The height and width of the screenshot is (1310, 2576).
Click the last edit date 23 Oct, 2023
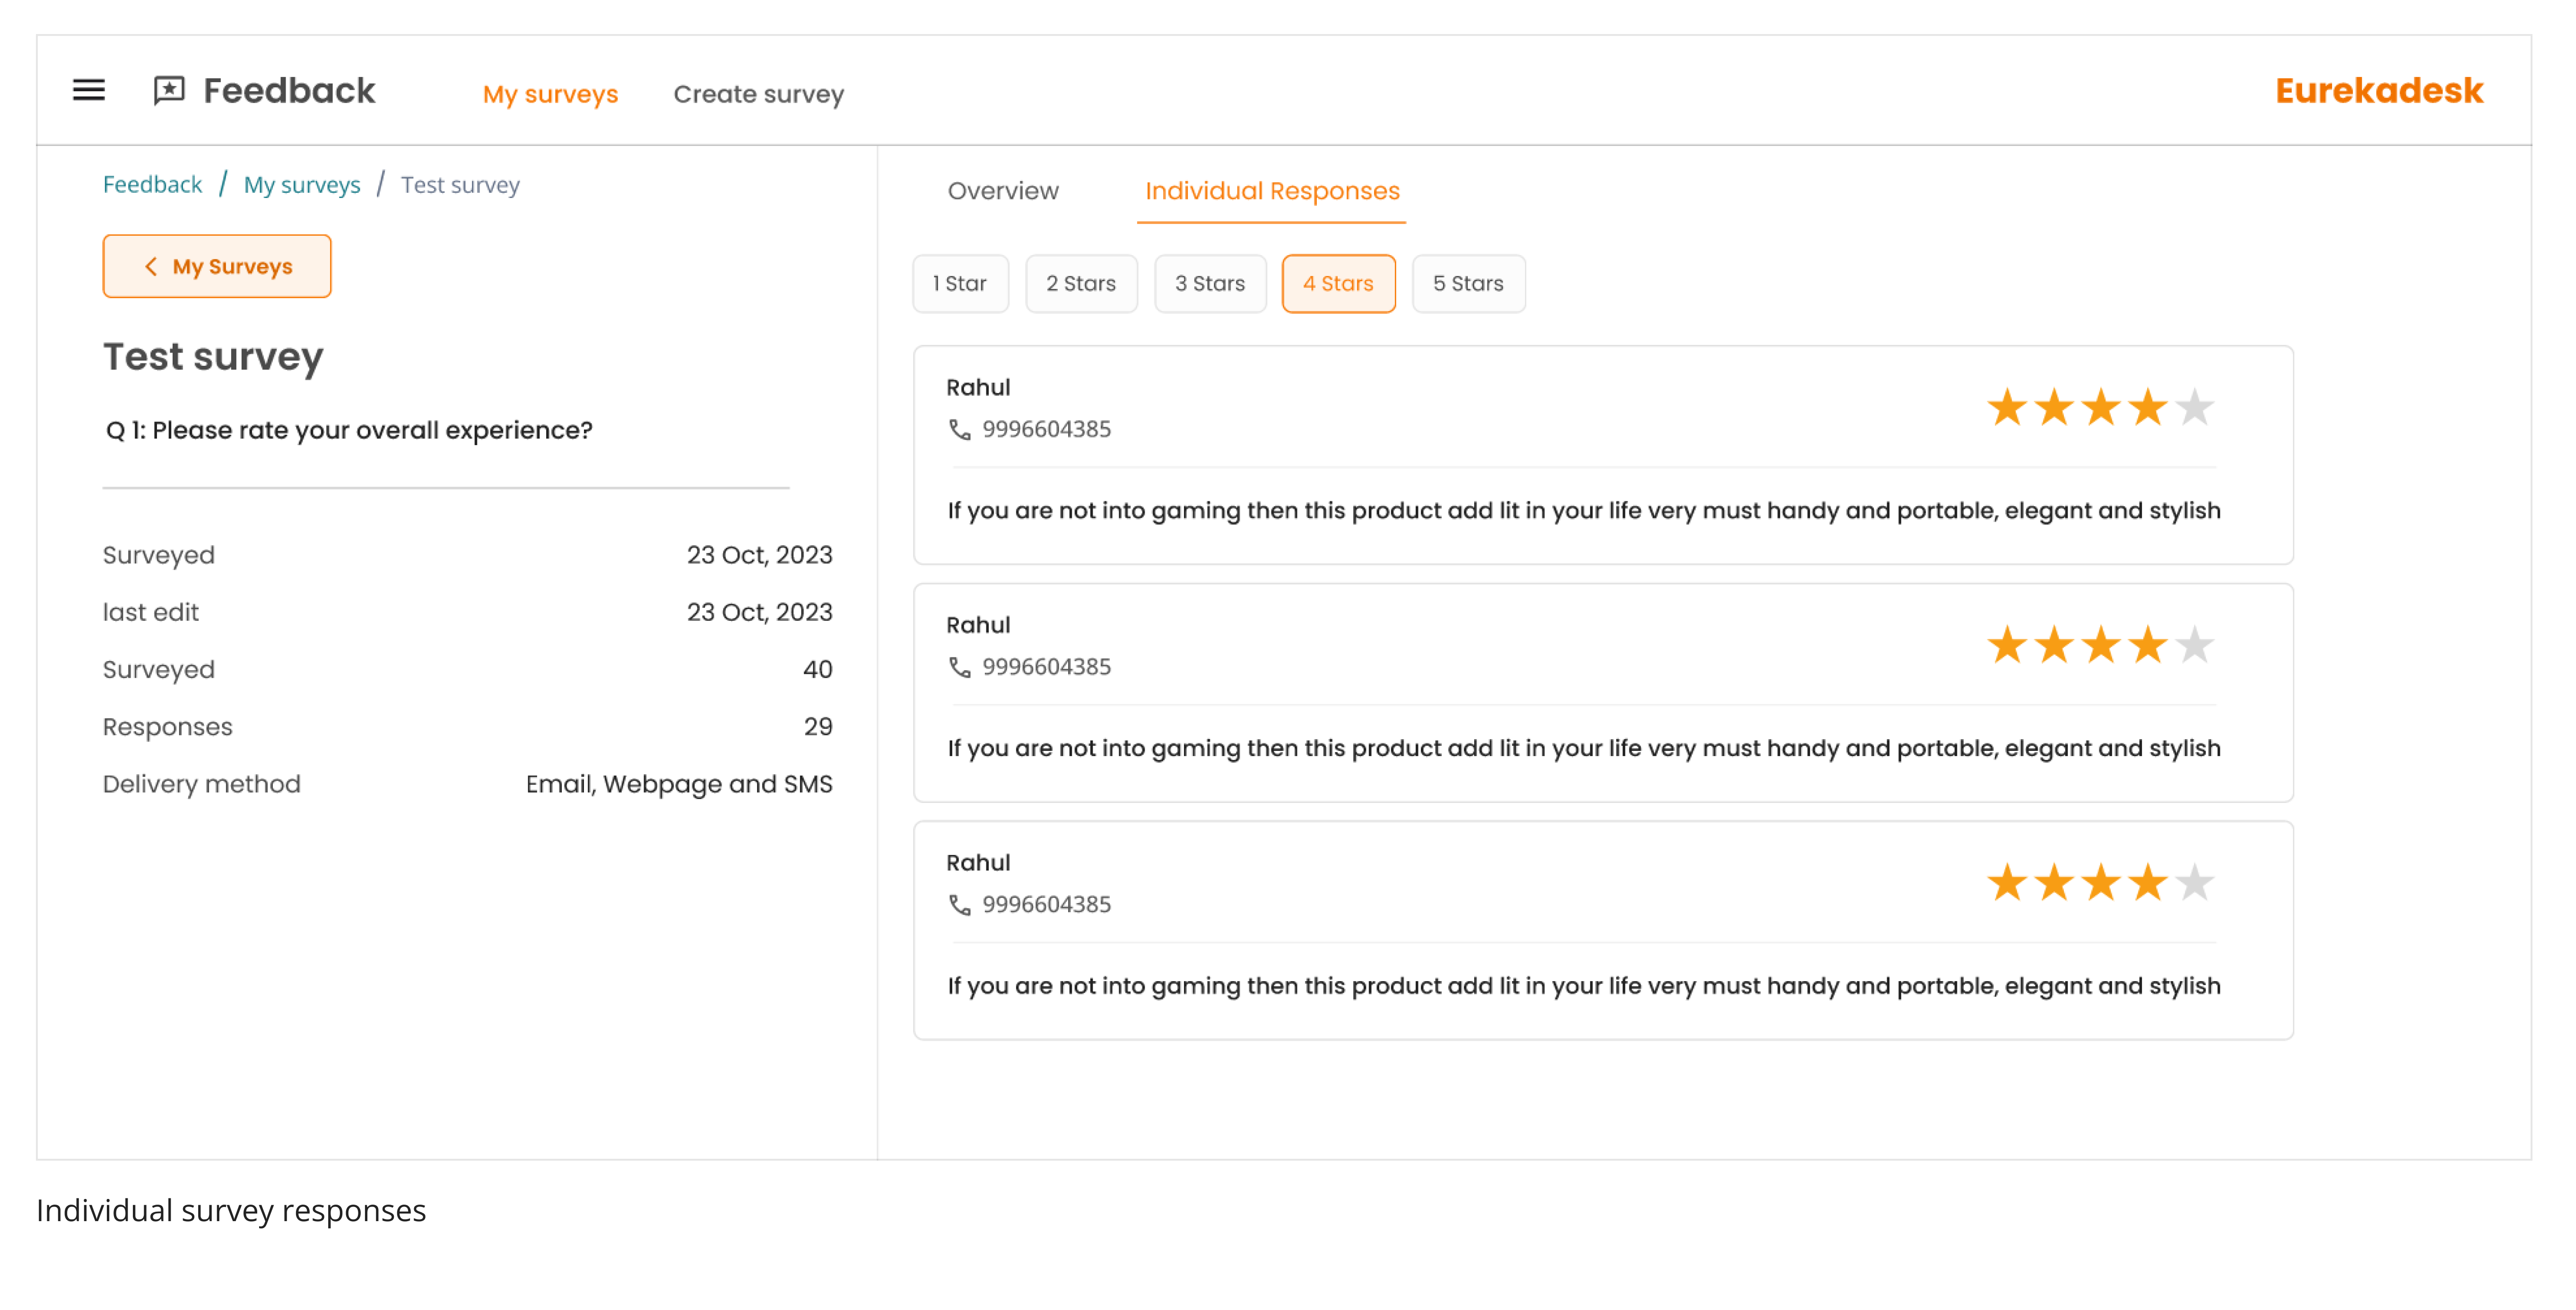pos(759,612)
